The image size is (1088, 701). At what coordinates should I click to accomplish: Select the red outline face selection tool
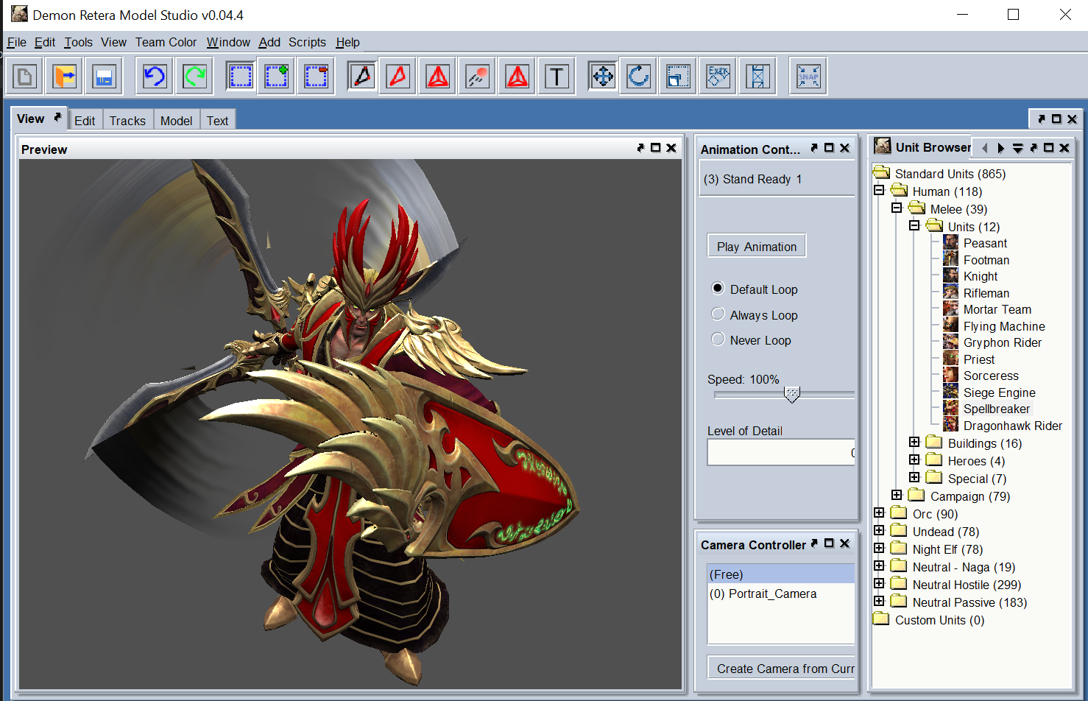(398, 76)
